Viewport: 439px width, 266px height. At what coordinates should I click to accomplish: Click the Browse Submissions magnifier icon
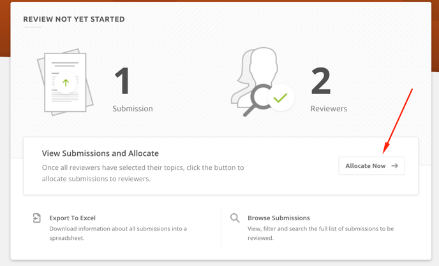(235, 218)
